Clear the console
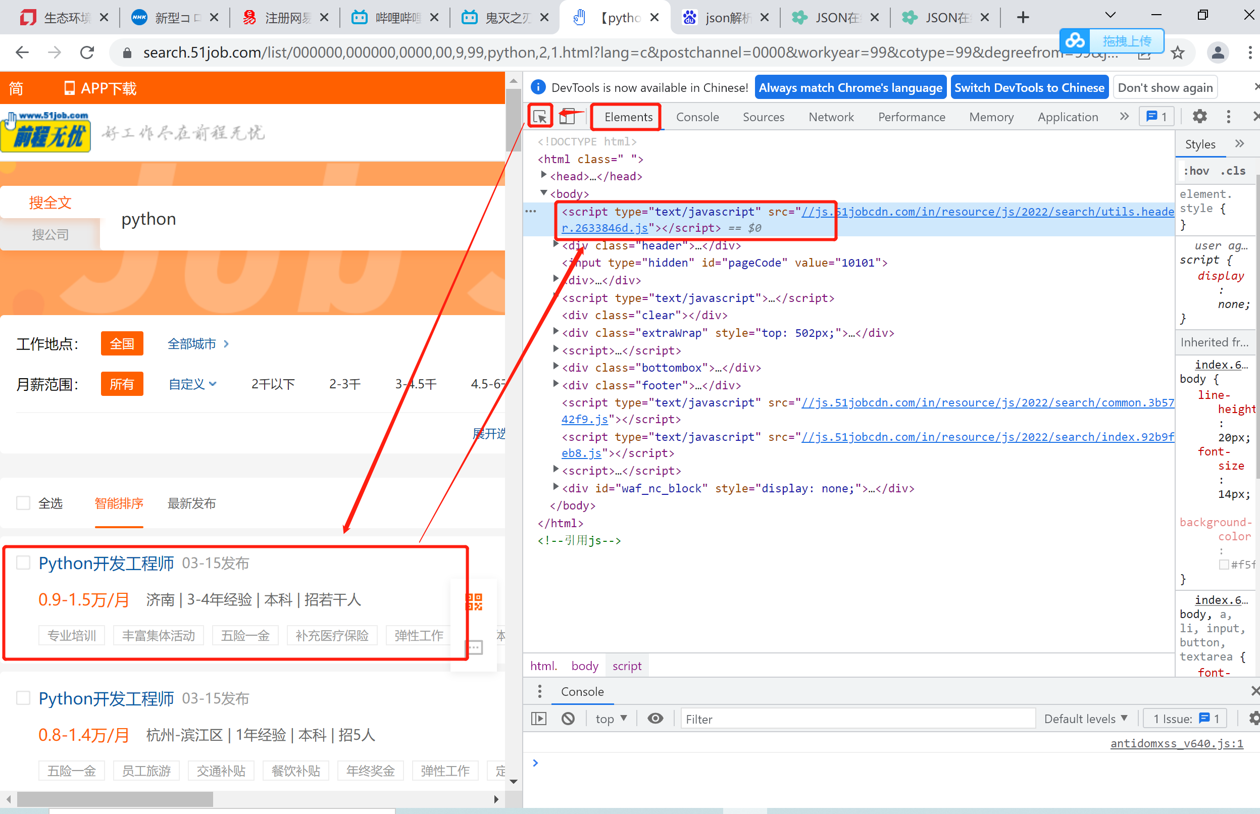This screenshot has height=814, width=1260. (x=568, y=719)
